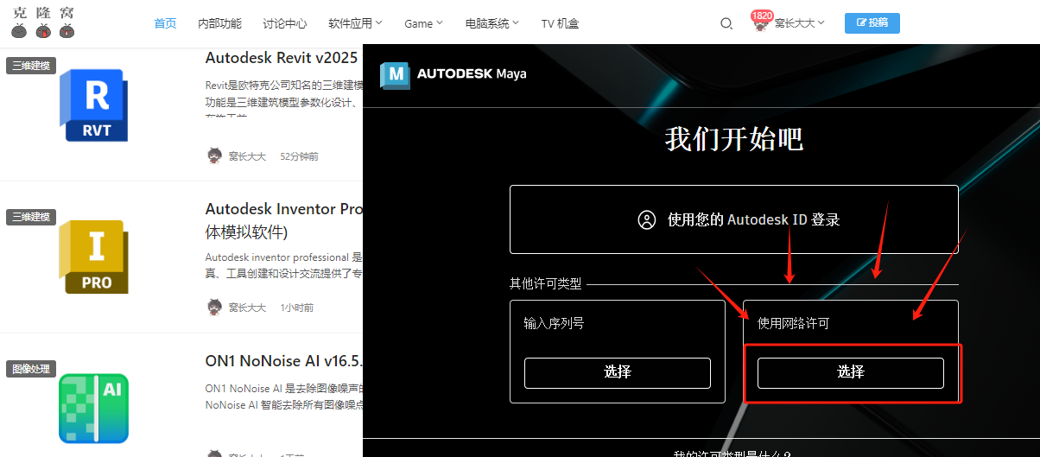Expand 窝长大大 user dropdown

tap(799, 23)
